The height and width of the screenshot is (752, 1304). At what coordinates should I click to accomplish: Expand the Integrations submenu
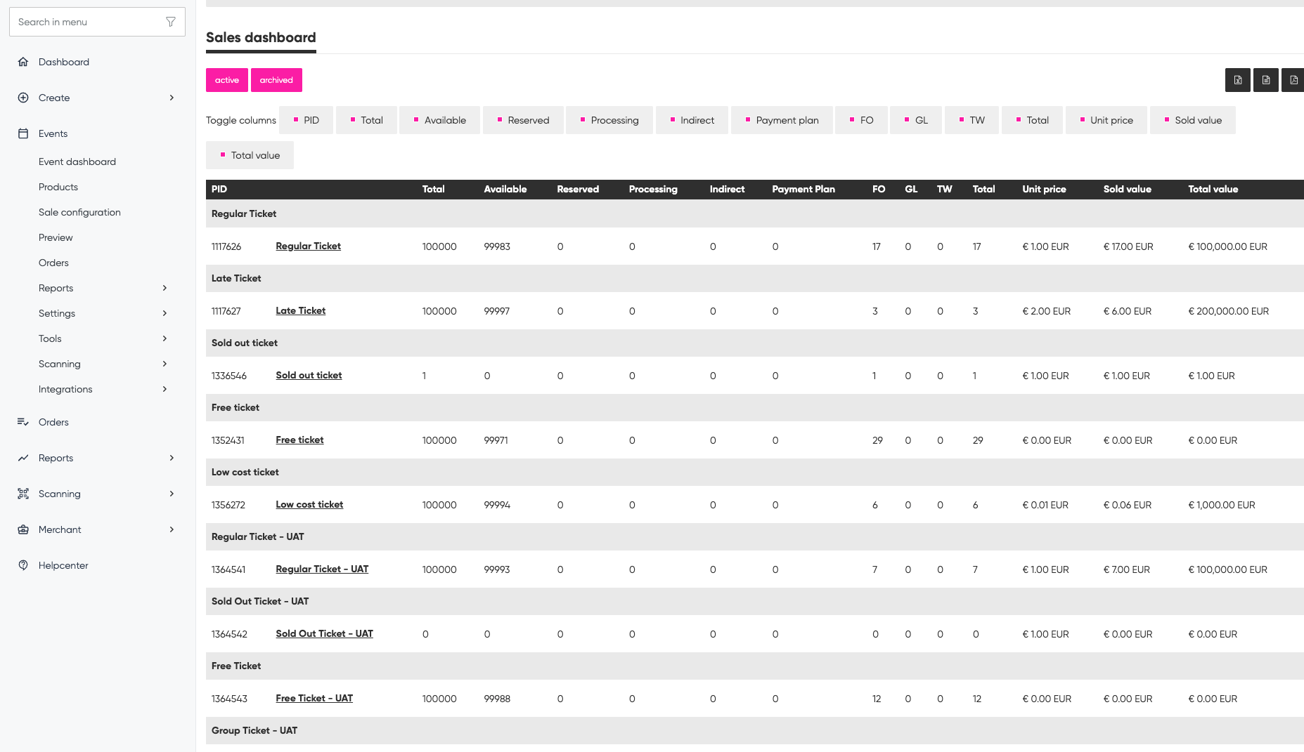click(x=164, y=389)
